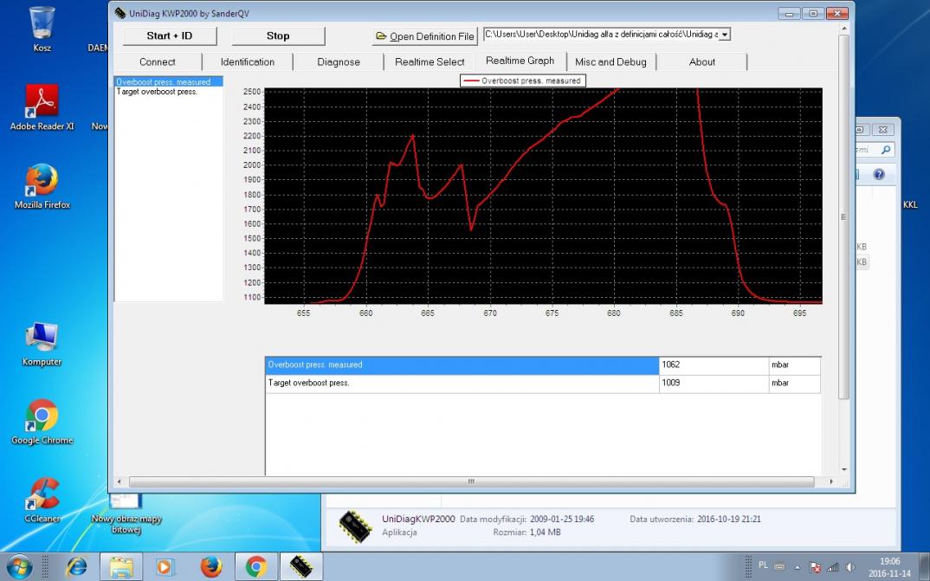Click the UniDiag chip icon in taskbar
The image size is (930, 581).
(x=300, y=567)
